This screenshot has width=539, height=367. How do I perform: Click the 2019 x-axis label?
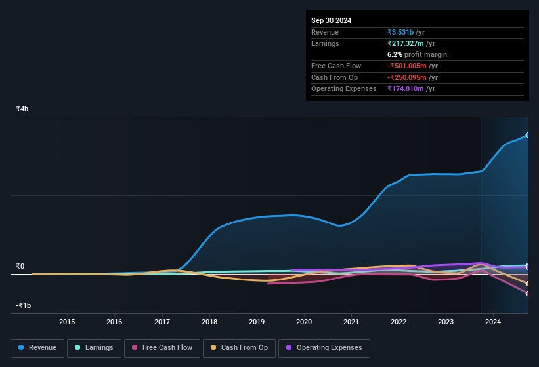coord(257,322)
